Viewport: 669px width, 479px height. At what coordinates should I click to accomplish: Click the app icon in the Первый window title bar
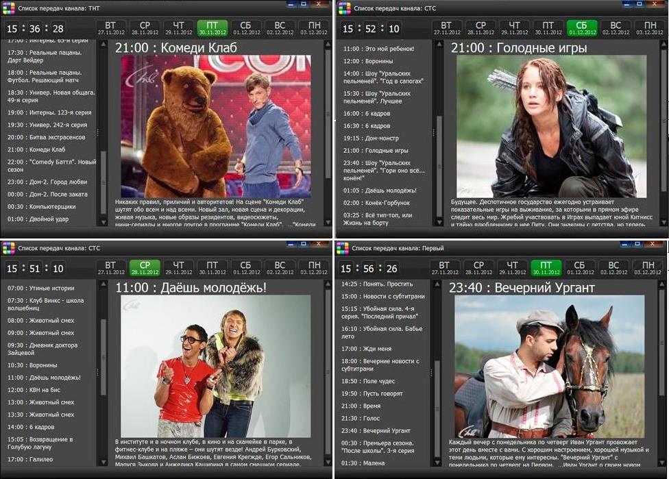click(343, 247)
